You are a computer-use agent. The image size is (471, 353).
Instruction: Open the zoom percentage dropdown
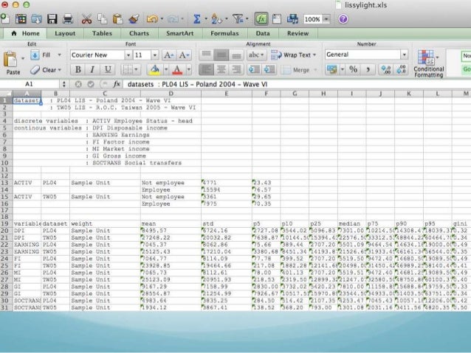click(x=326, y=19)
